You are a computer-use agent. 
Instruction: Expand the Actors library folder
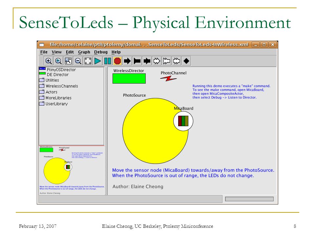[x=48, y=92]
